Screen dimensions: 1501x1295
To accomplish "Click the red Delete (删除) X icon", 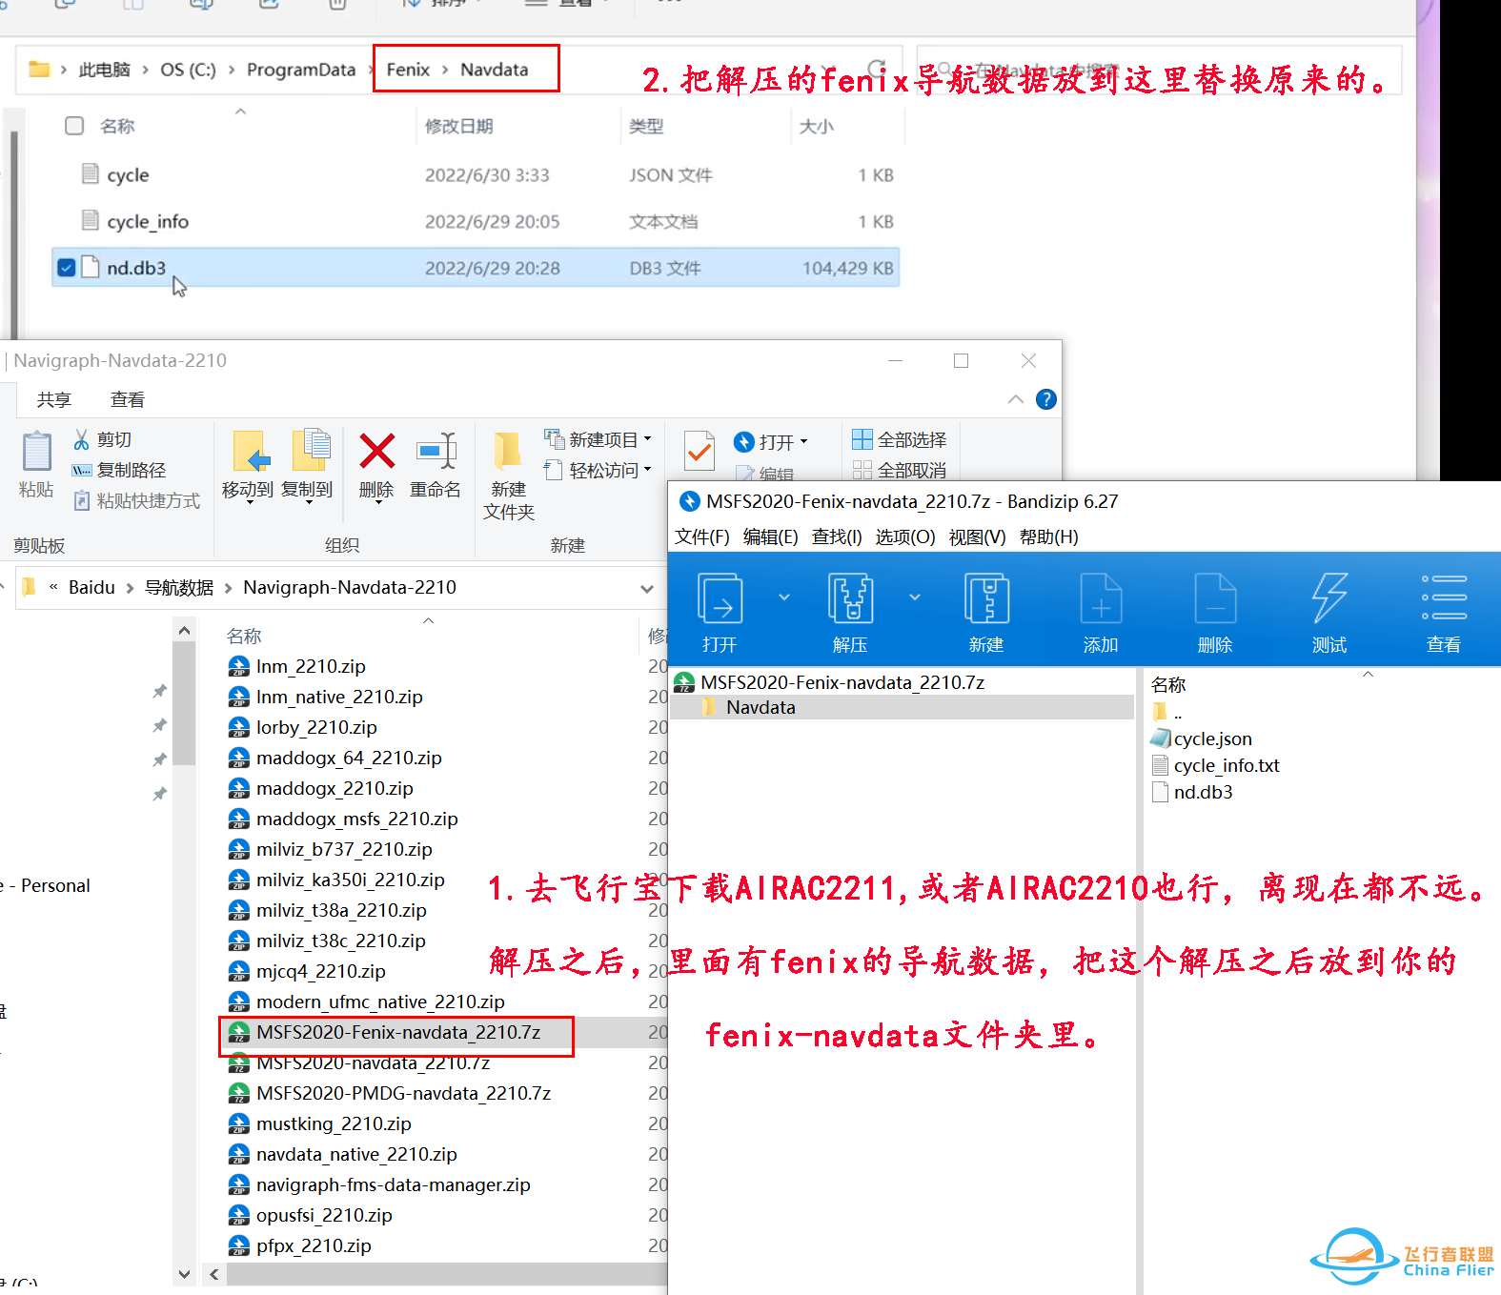I will tap(377, 451).
